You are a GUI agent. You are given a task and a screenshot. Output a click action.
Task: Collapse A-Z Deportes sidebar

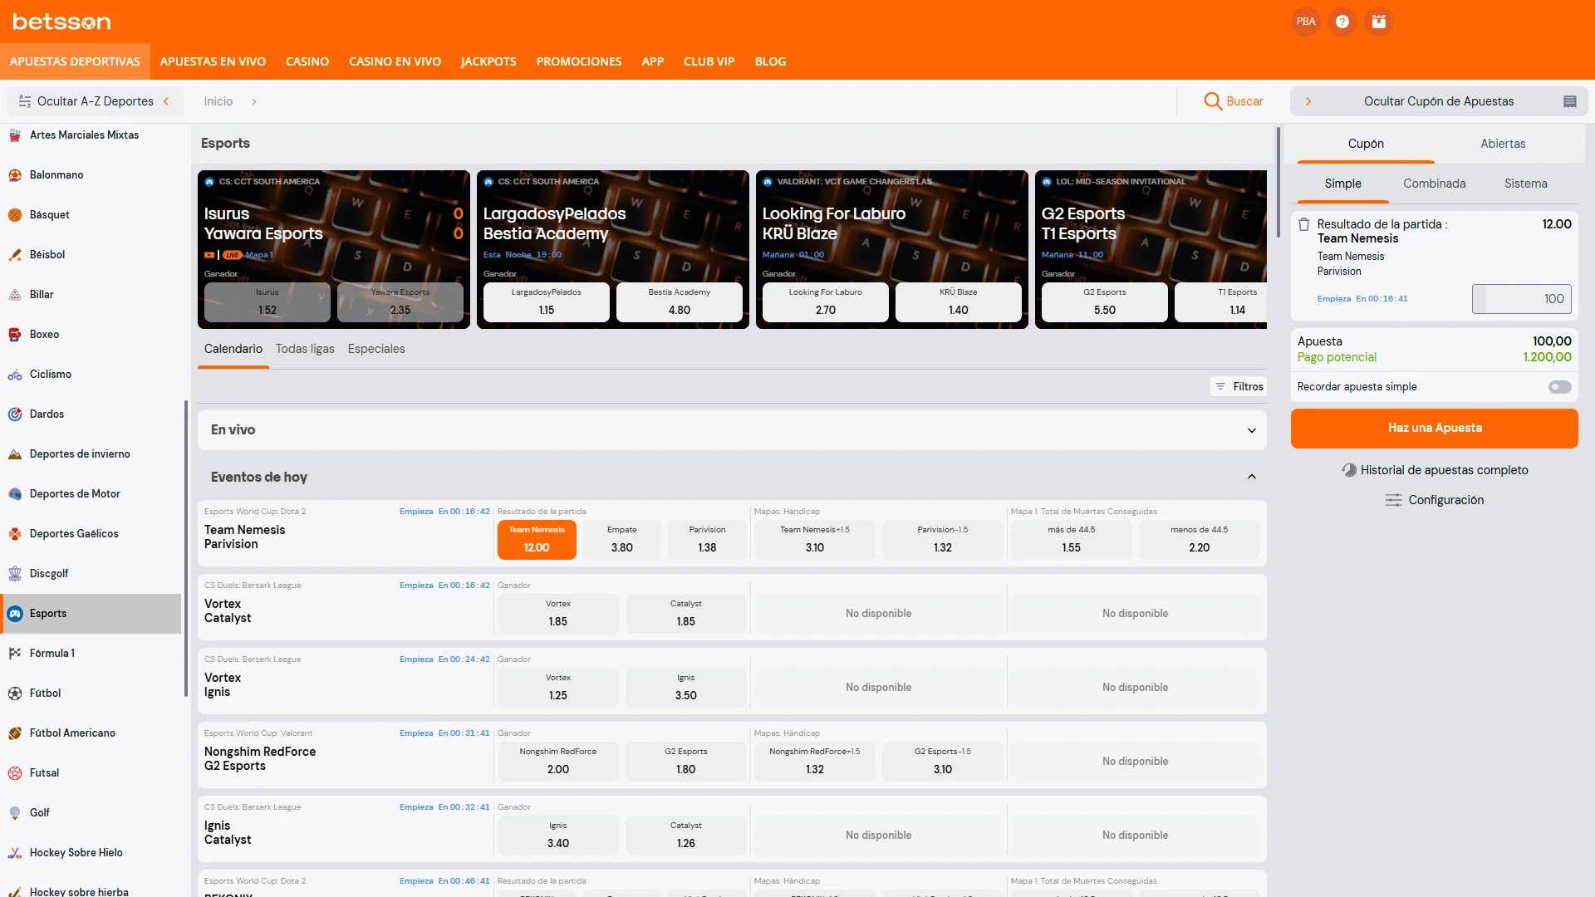[95, 101]
